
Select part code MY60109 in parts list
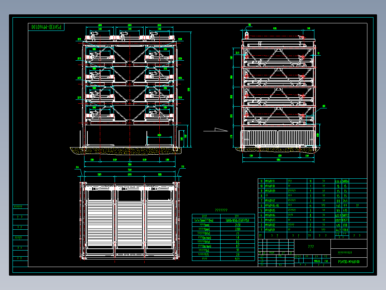tap(270, 191)
